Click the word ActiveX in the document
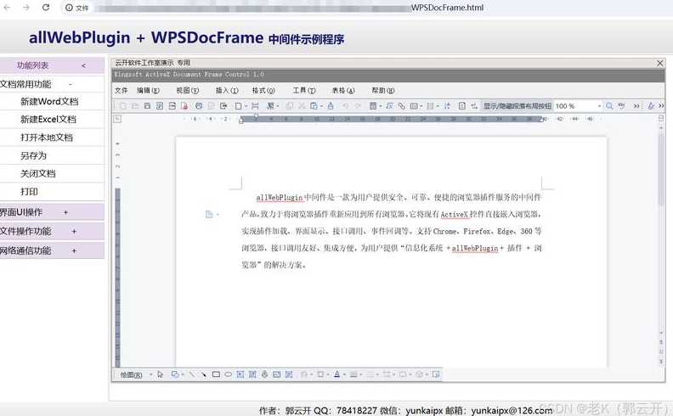This screenshot has height=416, width=673. [454, 214]
